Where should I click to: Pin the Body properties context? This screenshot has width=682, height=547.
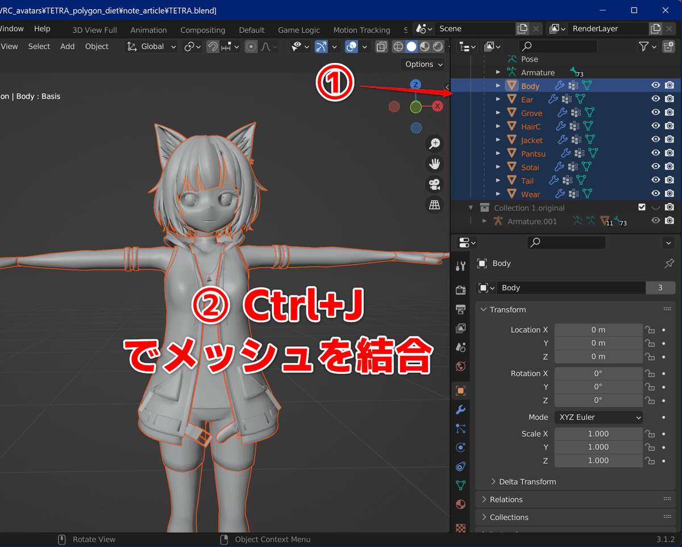click(669, 264)
